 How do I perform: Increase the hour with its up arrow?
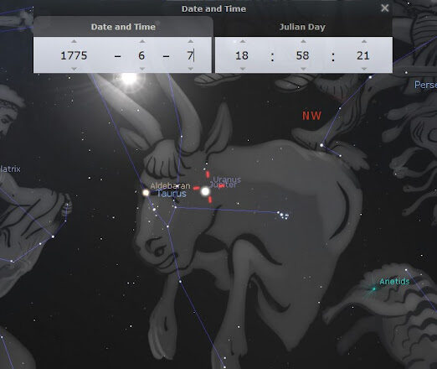click(x=243, y=41)
